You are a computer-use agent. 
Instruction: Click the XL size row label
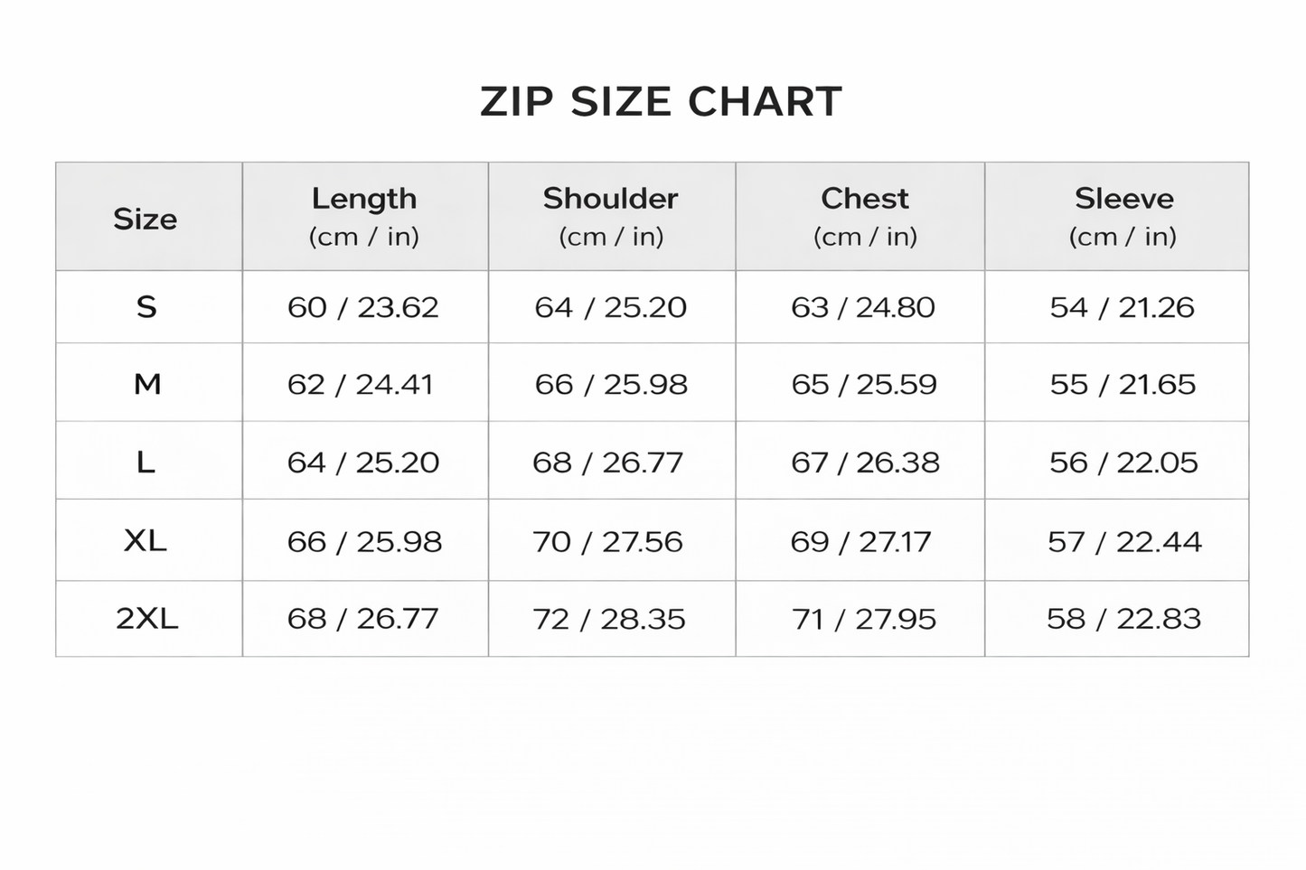point(145,541)
